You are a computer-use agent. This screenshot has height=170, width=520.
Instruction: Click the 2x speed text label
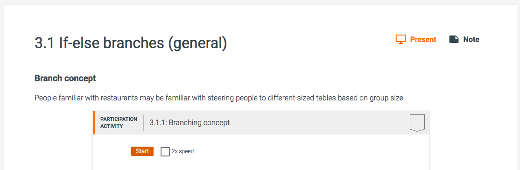tap(183, 151)
